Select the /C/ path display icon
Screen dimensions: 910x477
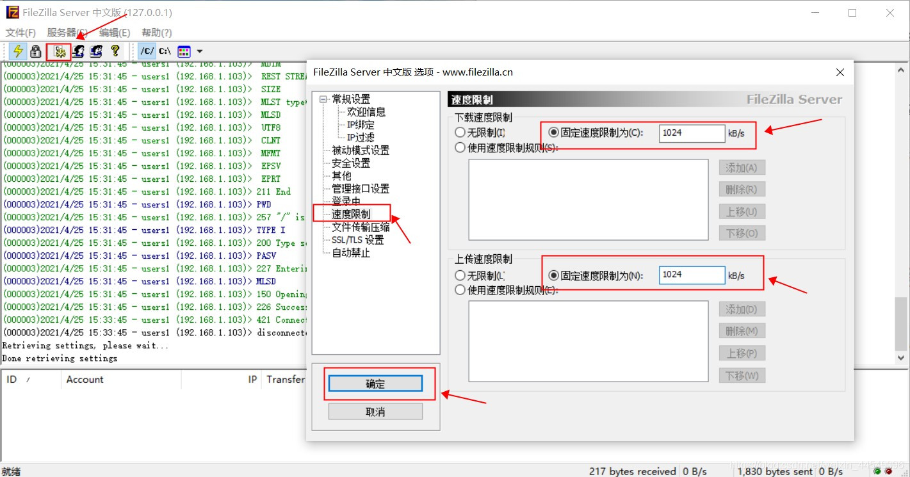point(147,51)
